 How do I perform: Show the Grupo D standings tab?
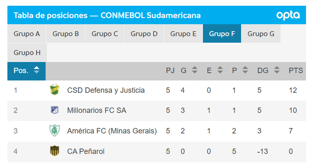tap(144, 34)
